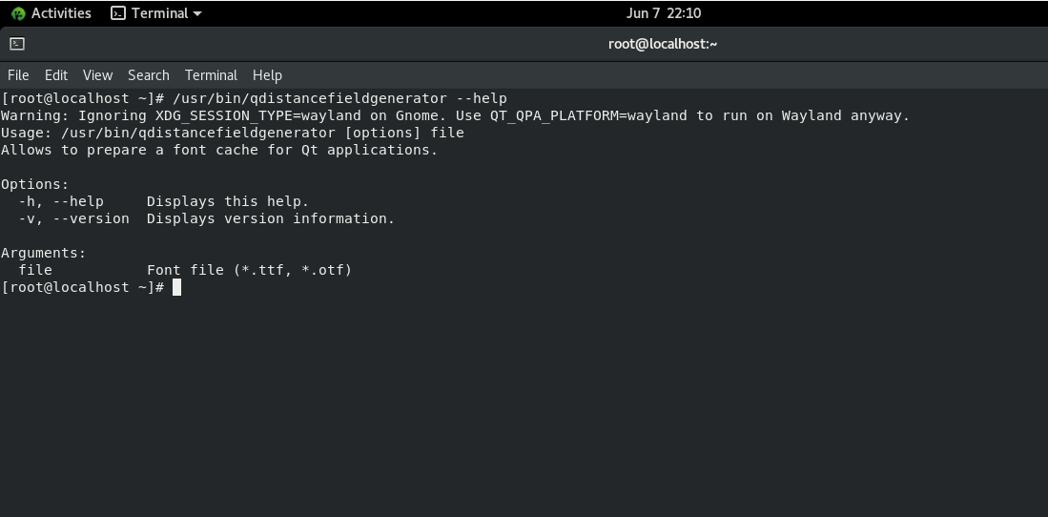Open the View menu
Viewport: 1048px width, 517px height.
(x=97, y=75)
